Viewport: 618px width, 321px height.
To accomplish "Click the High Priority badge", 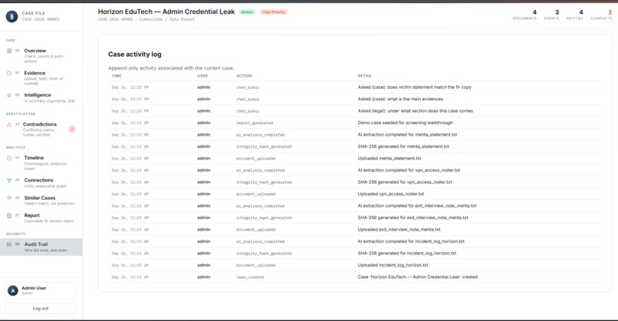I will (x=274, y=12).
